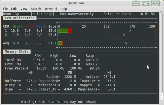The height and width of the screenshot is (105, 164).
Task: Click the CPU 1 green usage bar
Action: click(x=63, y=31)
